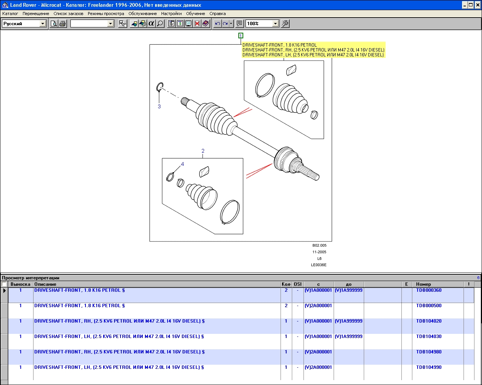Open the 100% zoom level dropdown
This screenshot has width=482, height=385.
pyautogui.click(x=275, y=24)
